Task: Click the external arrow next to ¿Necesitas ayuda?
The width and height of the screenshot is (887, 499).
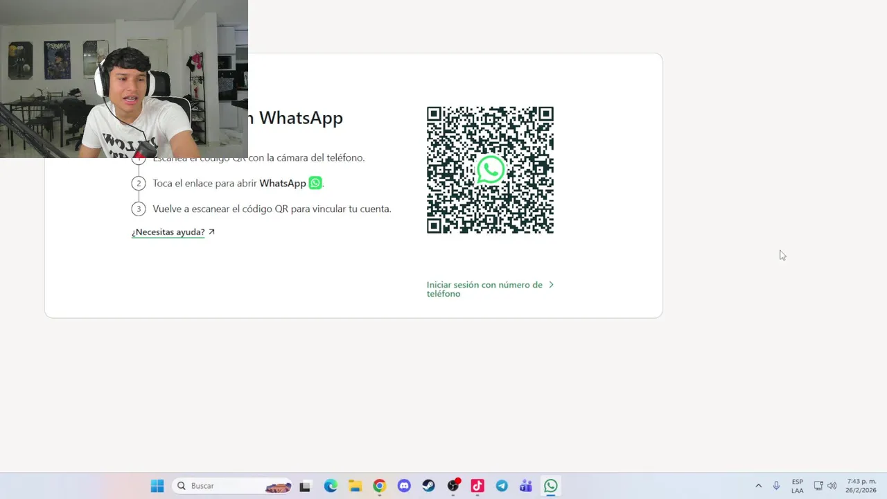Action: [x=211, y=232]
